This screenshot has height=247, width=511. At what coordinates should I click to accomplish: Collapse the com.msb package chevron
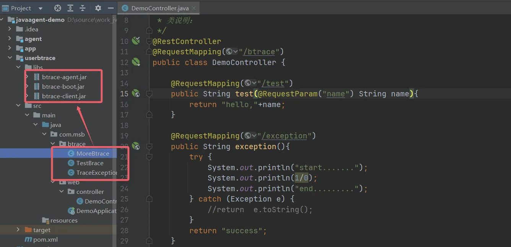pyautogui.click(x=44, y=134)
